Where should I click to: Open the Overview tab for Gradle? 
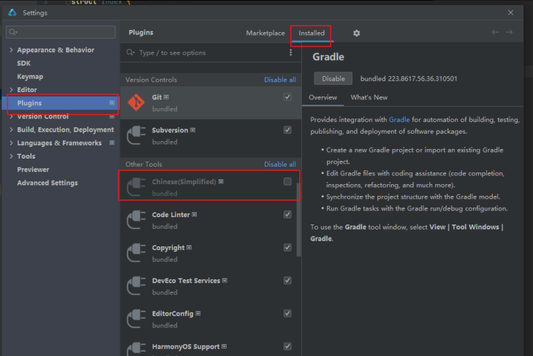click(x=323, y=97)
